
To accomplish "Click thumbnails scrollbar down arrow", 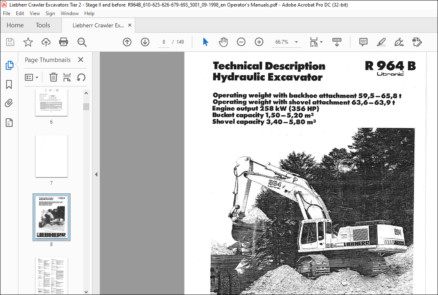I will (86, 292).
